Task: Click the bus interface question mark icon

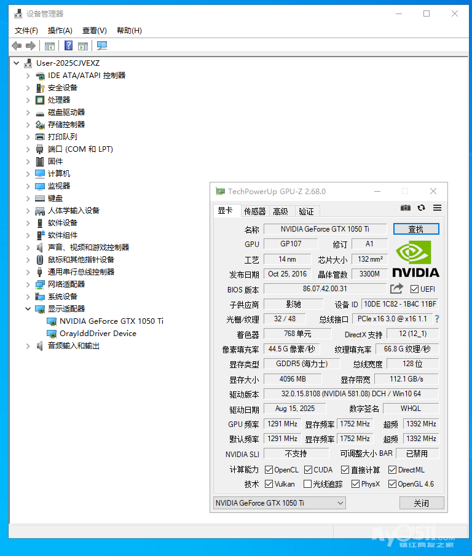Action: (x=437, y=319)
